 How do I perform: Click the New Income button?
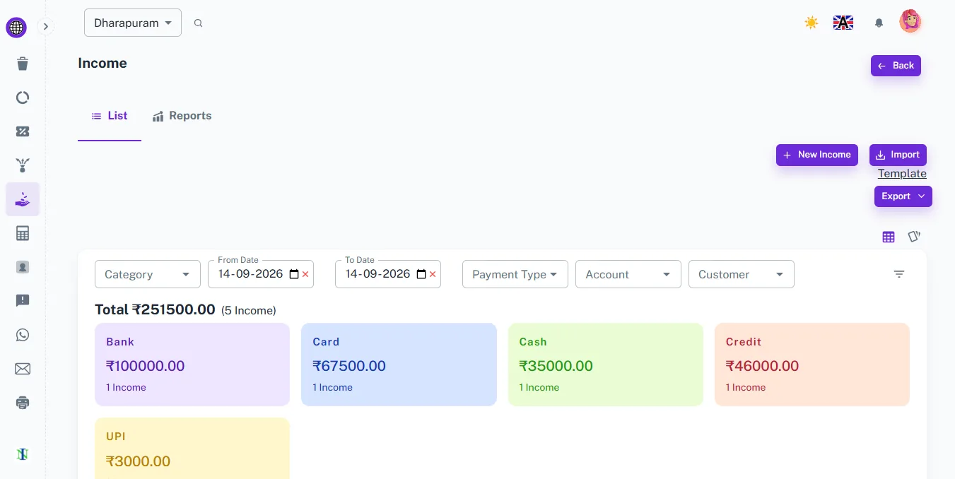[817, 155]
